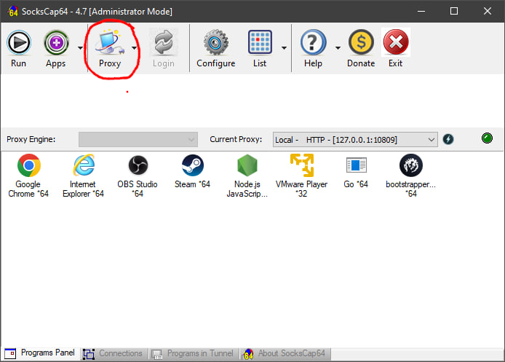Open the Current Proxy dropdown
This screenshot has height=362, width=505.
355,140
